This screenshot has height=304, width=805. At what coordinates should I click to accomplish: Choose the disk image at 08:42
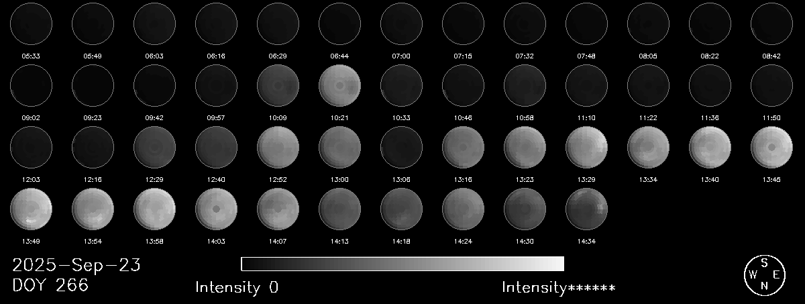[771, 24]
